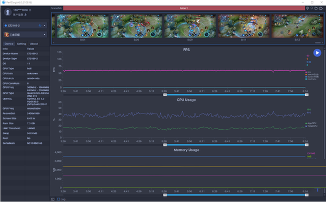Toggle the Log checkbox

59,199
